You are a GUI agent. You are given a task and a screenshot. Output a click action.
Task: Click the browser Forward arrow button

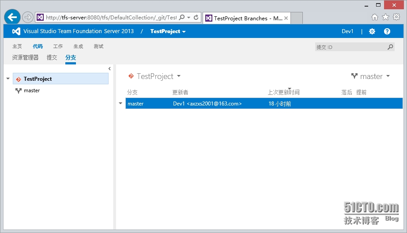pos(27,17)
